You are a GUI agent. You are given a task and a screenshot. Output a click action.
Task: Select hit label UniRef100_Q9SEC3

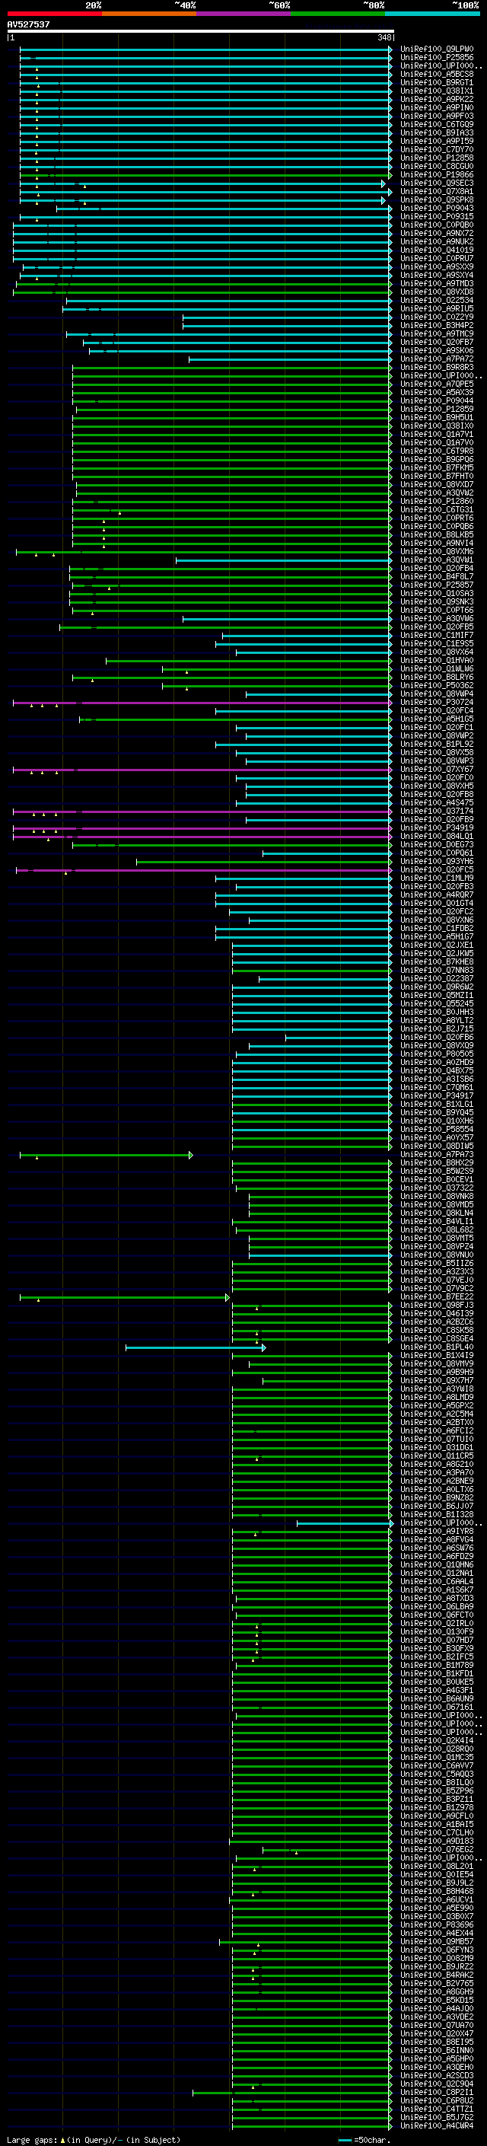[437, 183]
